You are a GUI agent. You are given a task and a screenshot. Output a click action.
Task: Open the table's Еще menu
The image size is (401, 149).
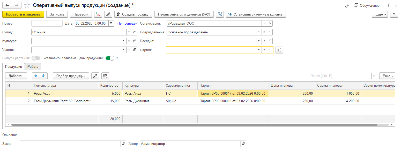point(387,76)
